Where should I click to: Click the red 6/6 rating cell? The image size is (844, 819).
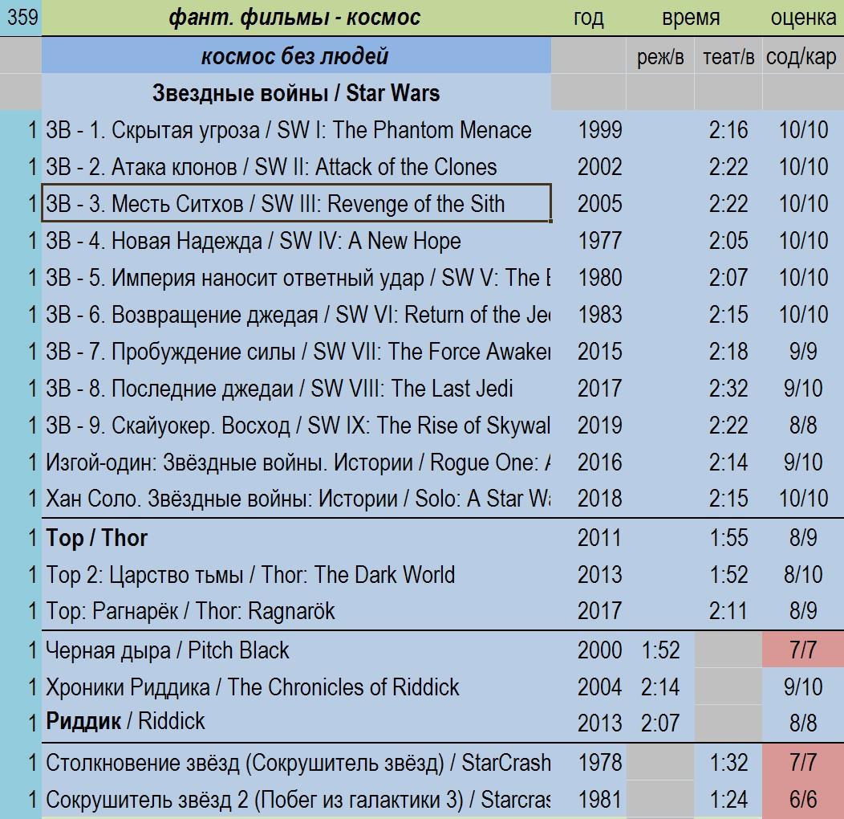coord(803,800)
